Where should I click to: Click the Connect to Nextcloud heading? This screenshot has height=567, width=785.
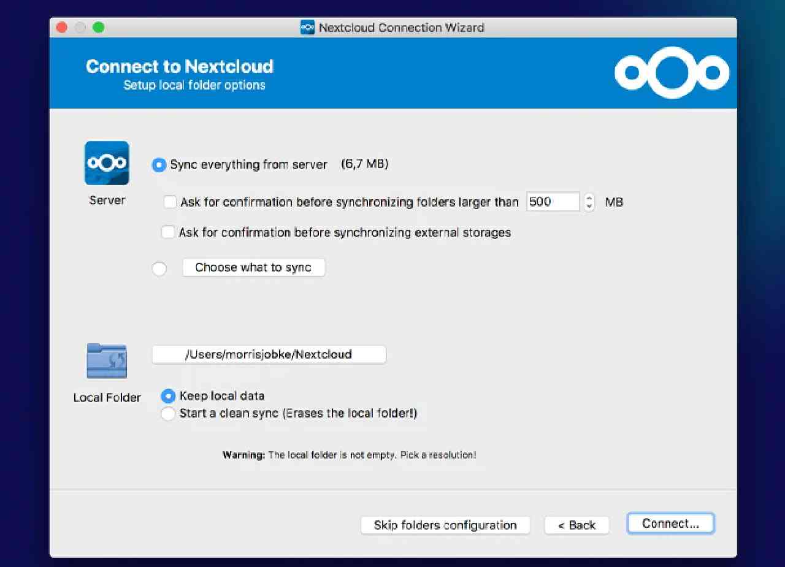[x=180, y=66]
